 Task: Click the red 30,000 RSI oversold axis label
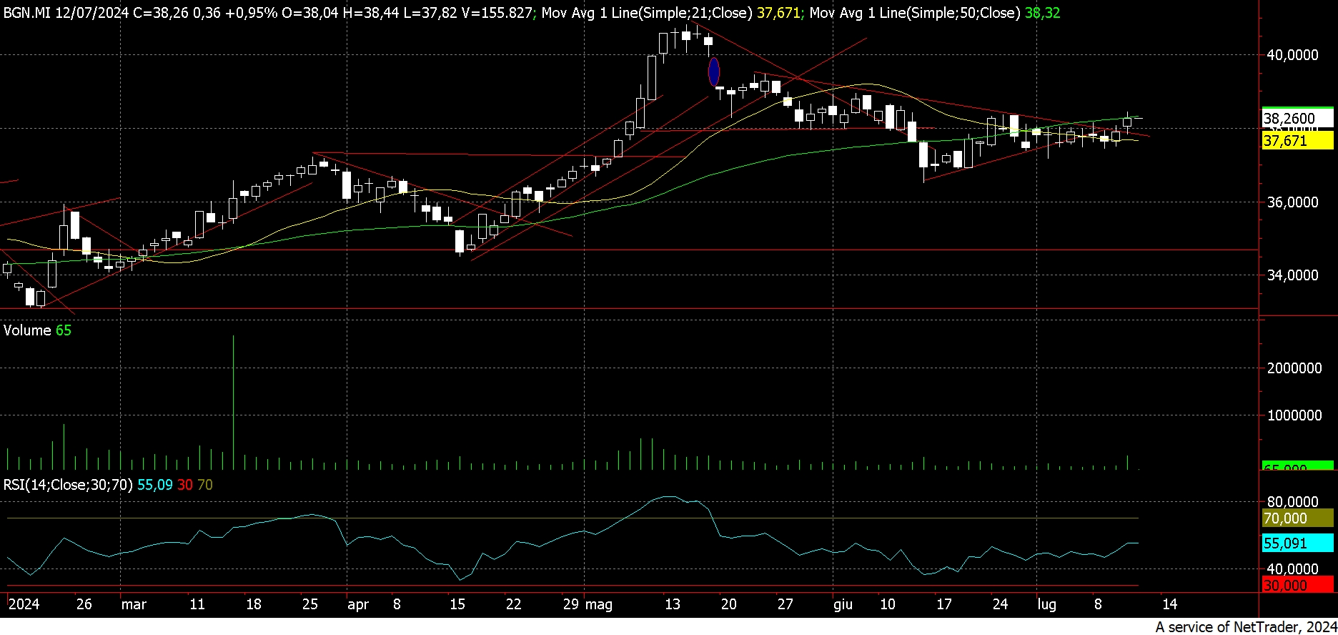click(x=1297, y=586)
